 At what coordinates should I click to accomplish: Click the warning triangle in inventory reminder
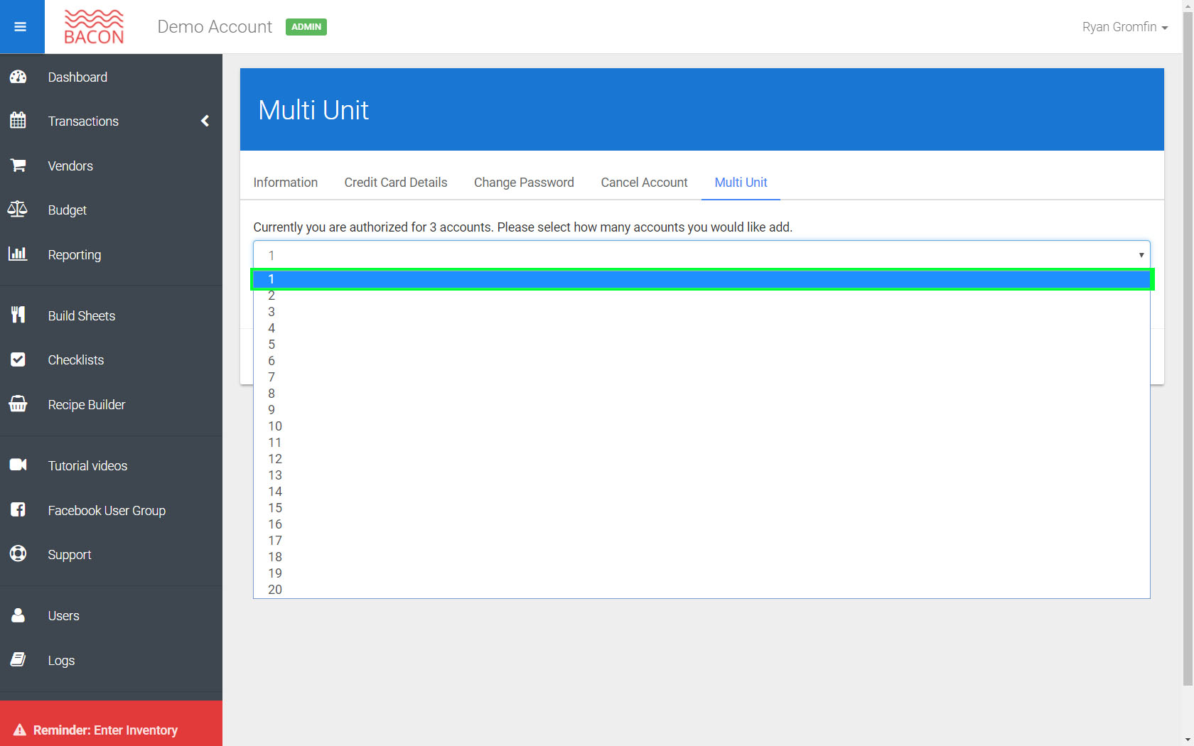point(20,730)
